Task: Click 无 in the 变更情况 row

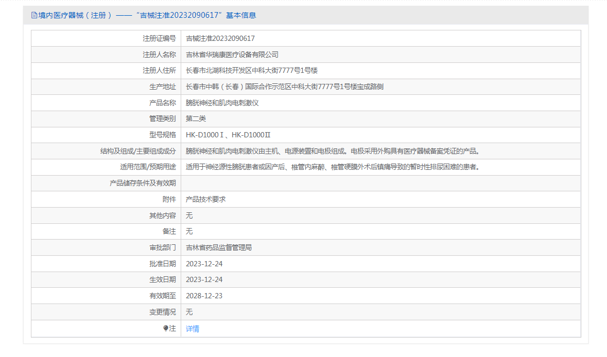Action: point(189,312)
